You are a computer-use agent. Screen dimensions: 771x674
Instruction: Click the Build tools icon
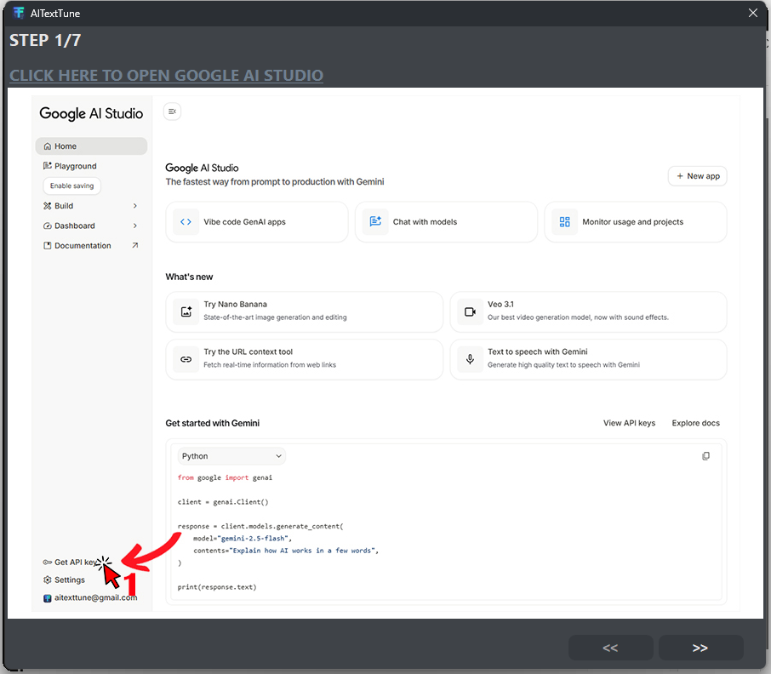click(47, 206)
